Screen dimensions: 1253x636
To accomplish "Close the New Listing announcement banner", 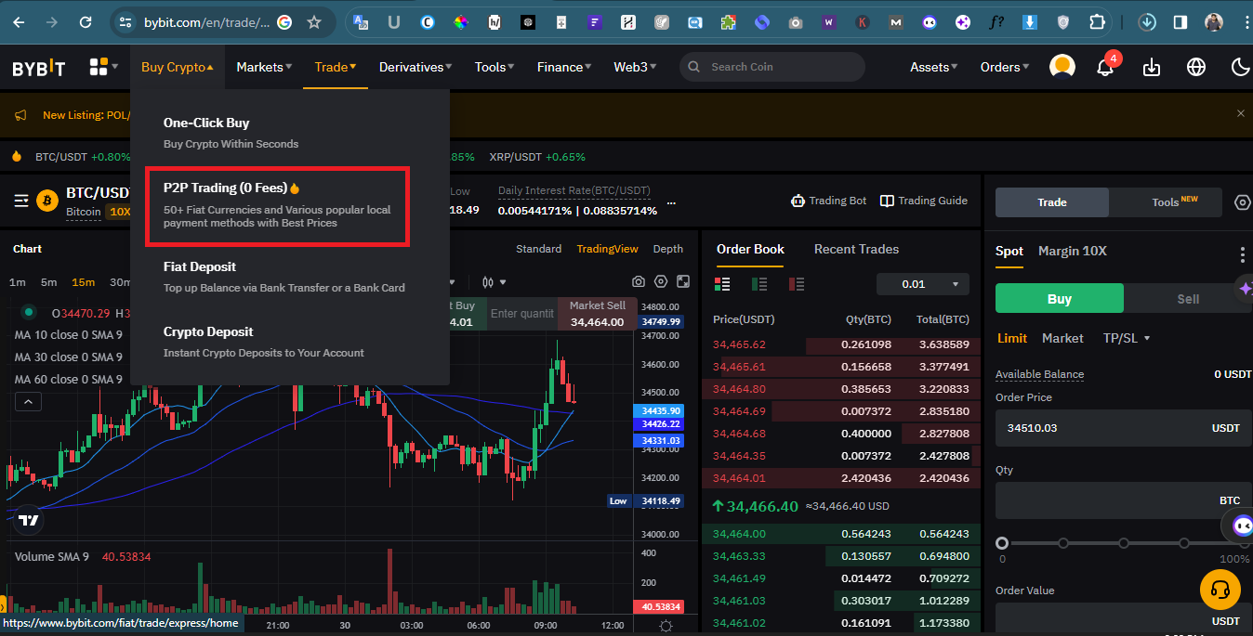I will (x=1240, y=113).
